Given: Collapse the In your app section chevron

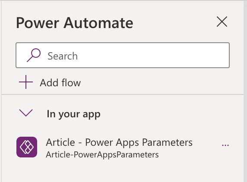Looking at the screenshot, I should pyautogui.click(x=26, y=113).
